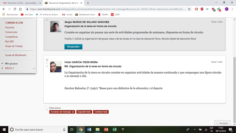
Task: Click the Aceptar button
Action: pos(222,123)
